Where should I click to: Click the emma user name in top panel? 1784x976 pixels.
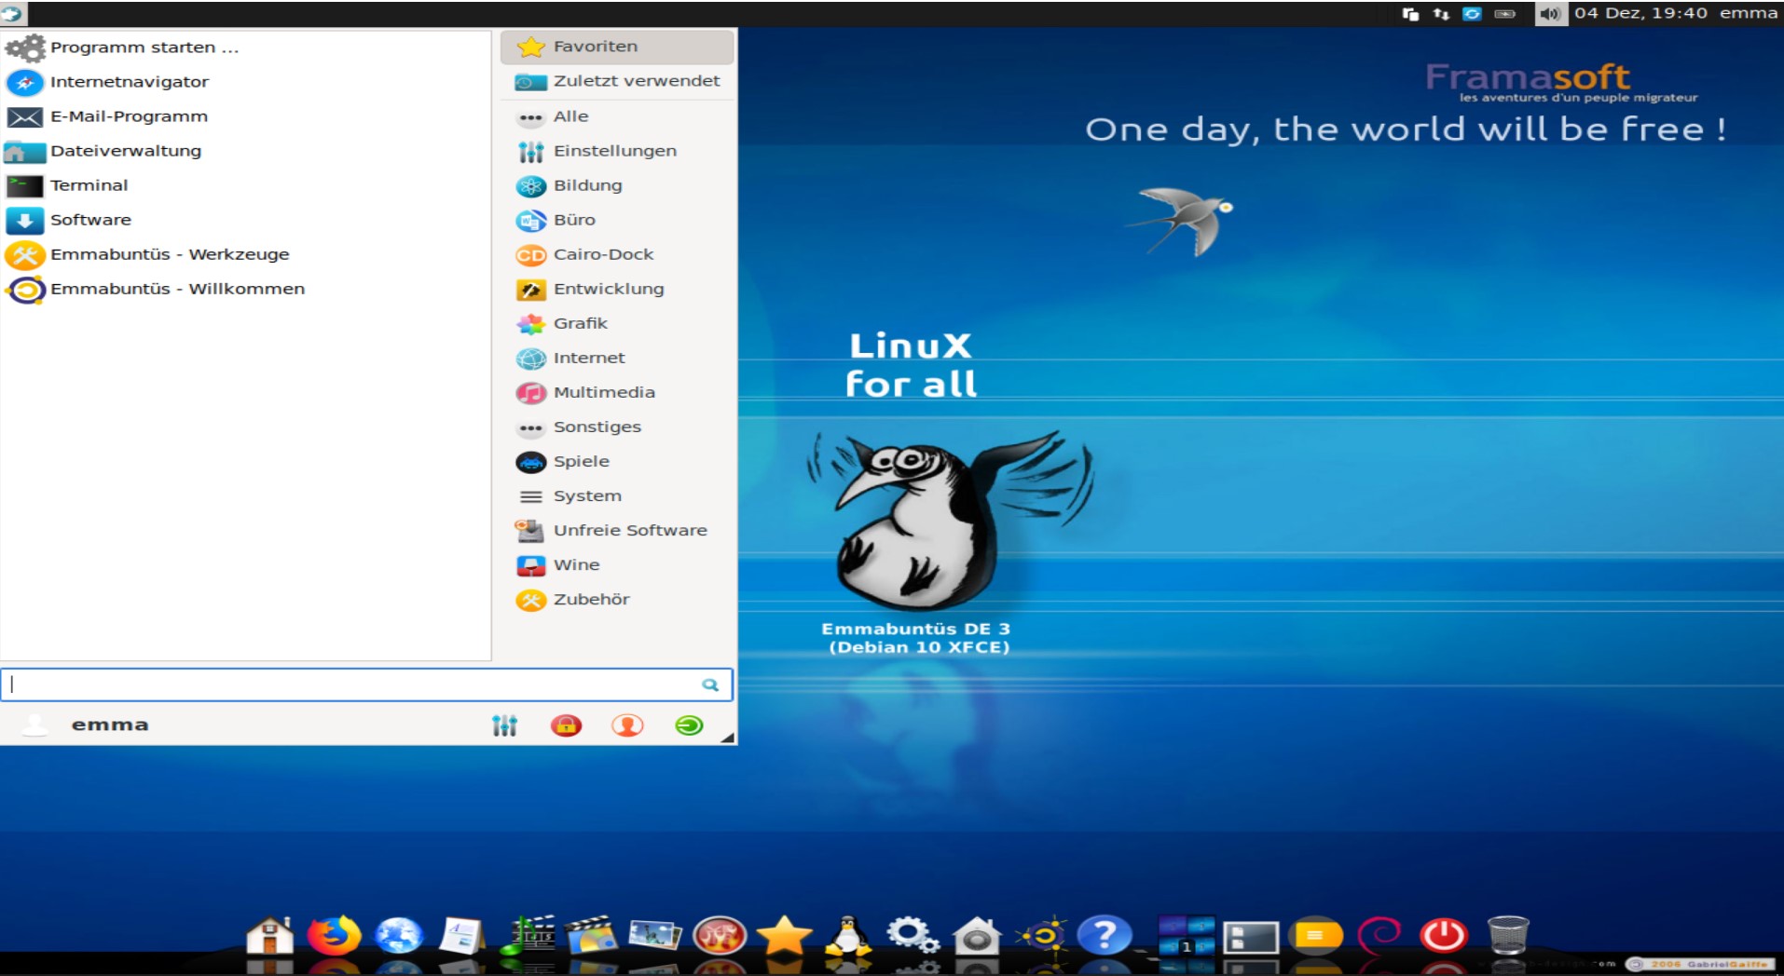coord(1748,13)
